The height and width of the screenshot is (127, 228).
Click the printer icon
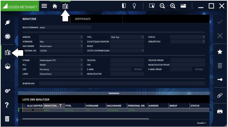(x=220, y=111)
